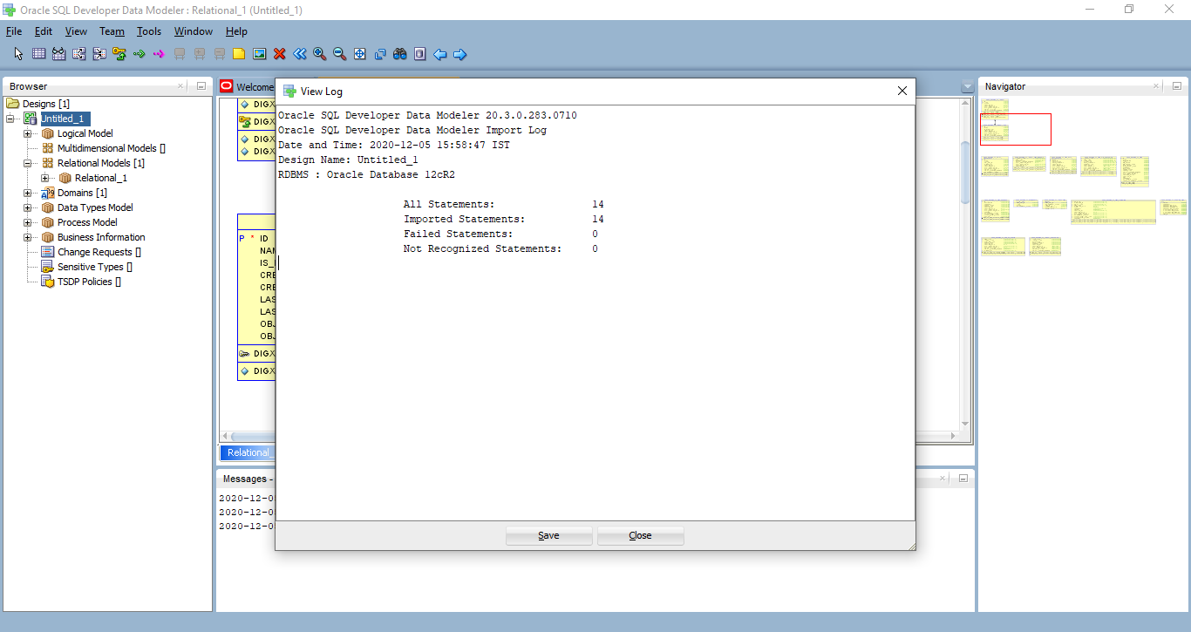
Task: Click the Fit Screen toolbar icon
Action: point(360,54)
